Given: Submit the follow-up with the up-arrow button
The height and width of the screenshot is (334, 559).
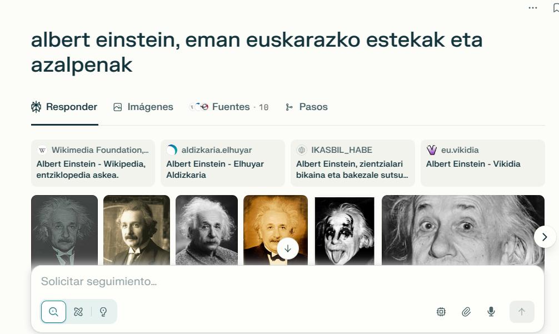Looking at the screenshot, I should (x=522, y=312).
